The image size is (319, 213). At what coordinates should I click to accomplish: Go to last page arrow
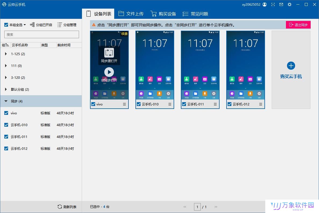pos(216,207)
